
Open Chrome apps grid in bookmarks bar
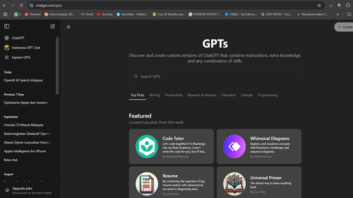pos(5,14)
